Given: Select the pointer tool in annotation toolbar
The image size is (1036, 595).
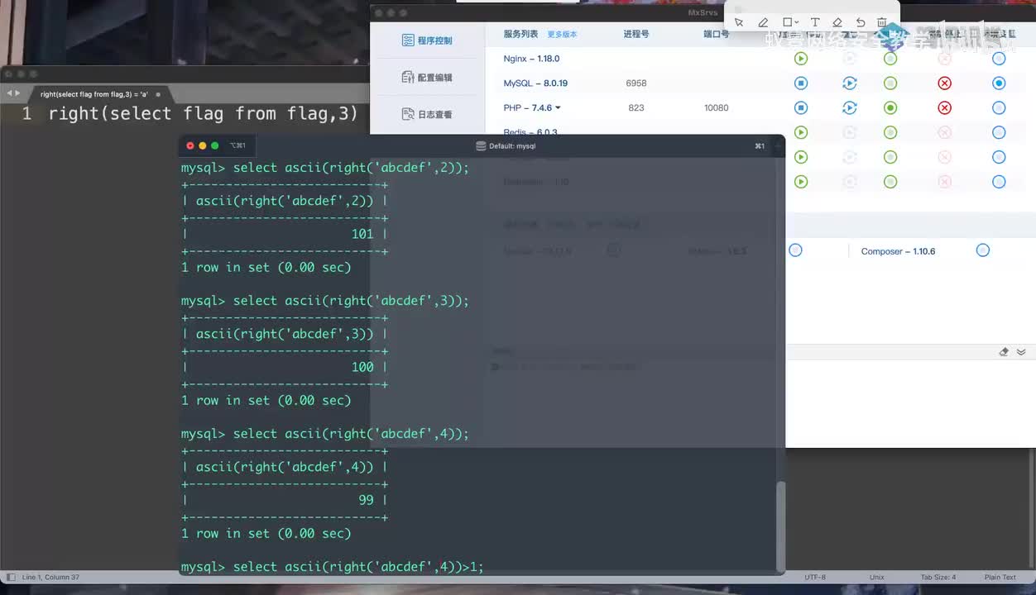Looking at the screenshot, I should click(739, 22).
